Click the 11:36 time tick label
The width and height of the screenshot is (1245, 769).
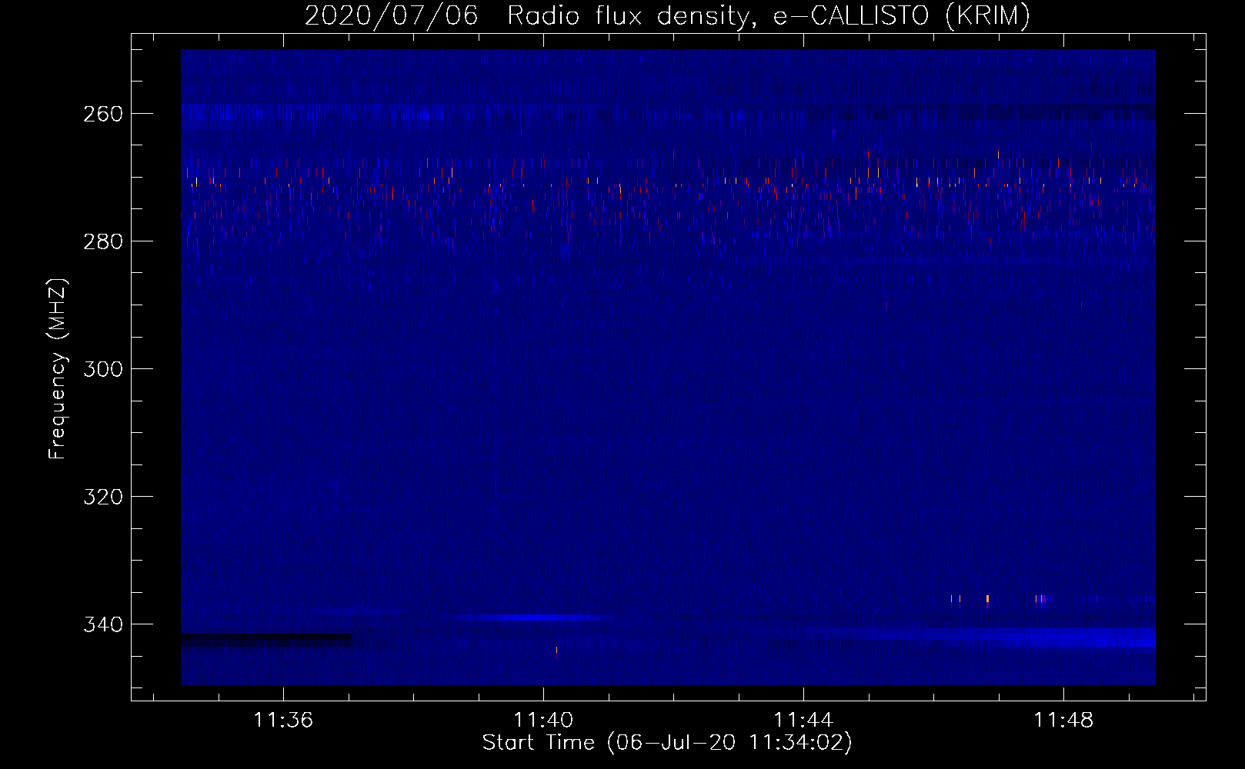(x=283, y=721)
